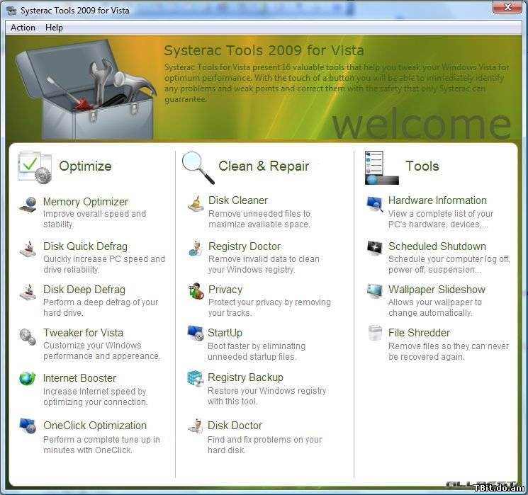528x495 pixels.
Task: Open Tweaker for Vista
Action: (x=83, y=332)
